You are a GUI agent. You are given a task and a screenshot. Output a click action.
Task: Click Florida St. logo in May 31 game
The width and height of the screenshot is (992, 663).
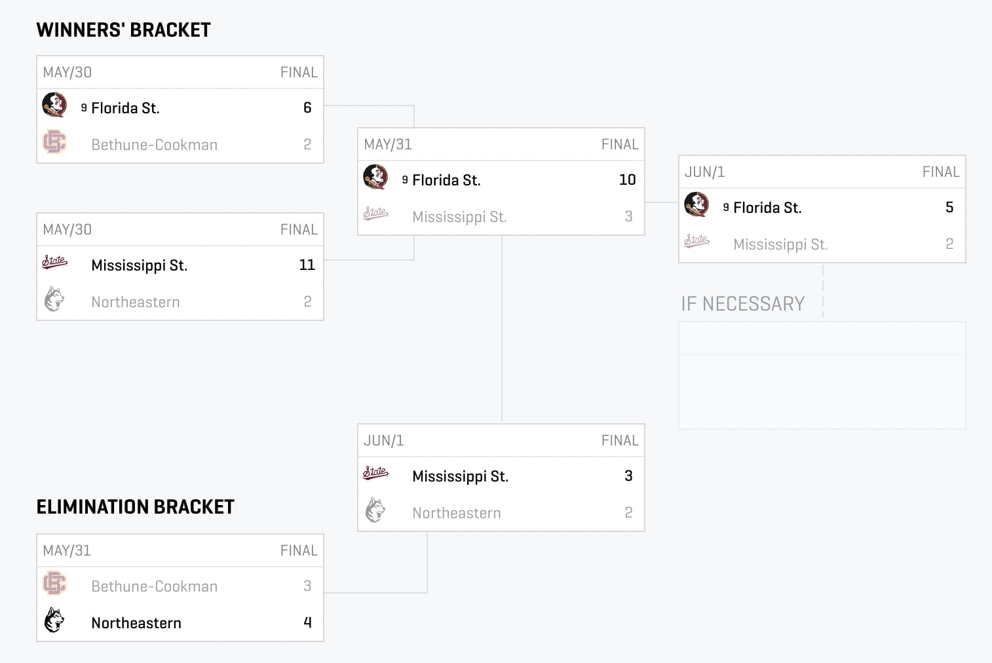click(375, 177)
